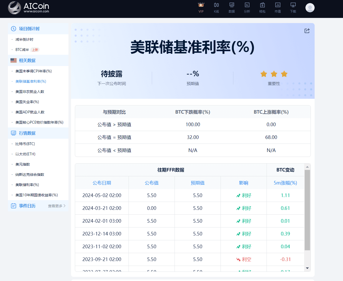Click the user avatar icon

pos(310,8)
